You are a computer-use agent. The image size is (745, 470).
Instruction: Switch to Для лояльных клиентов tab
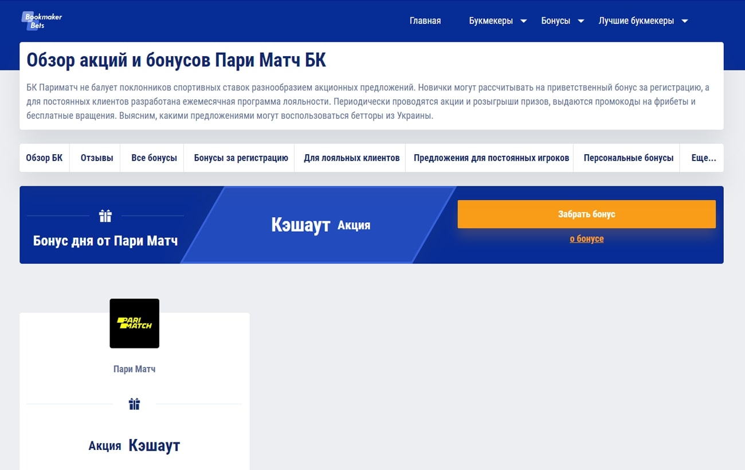350,158
